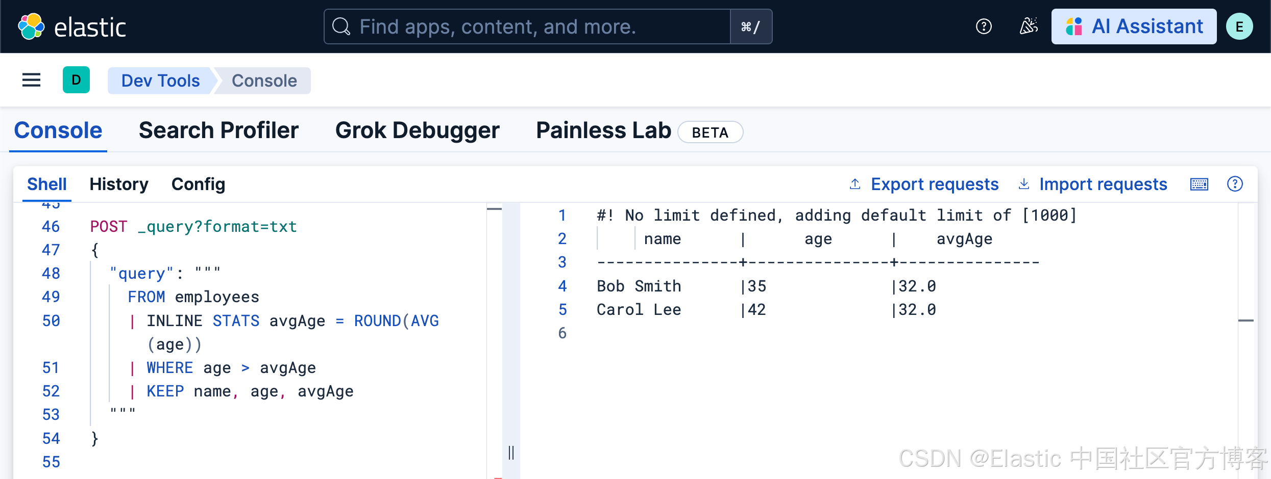Click the green D space avatar

(76, 80)
